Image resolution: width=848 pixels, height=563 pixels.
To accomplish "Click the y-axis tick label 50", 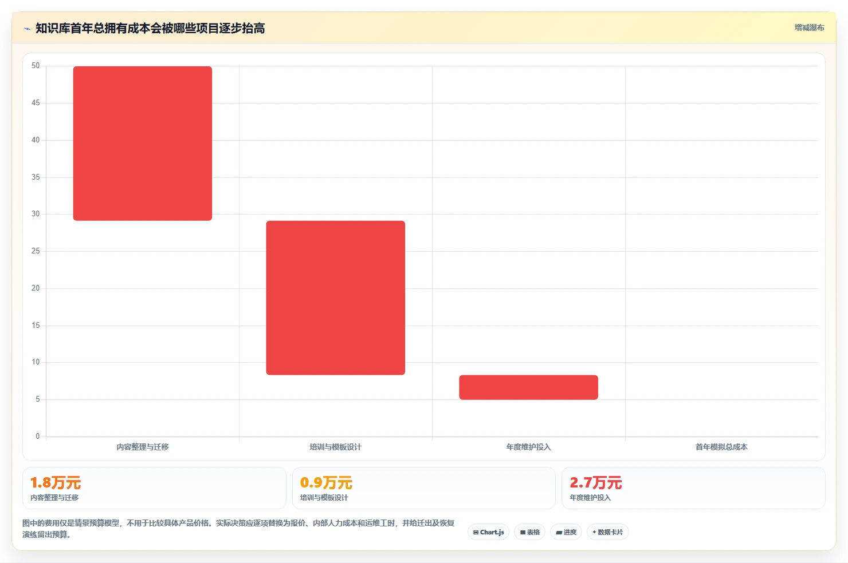I will [x=36, y=66].
